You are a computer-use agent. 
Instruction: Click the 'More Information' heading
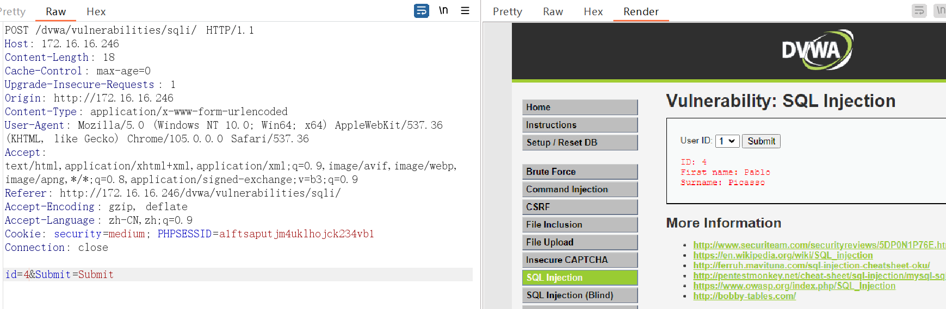(724, 223)
